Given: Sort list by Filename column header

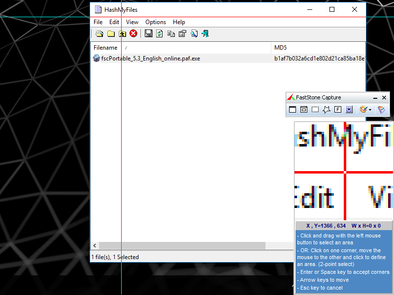Looking at the screenshot, I should coord(106,48).
